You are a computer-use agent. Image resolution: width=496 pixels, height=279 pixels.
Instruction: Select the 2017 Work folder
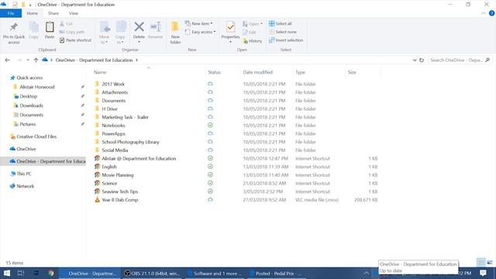point(113,84)
